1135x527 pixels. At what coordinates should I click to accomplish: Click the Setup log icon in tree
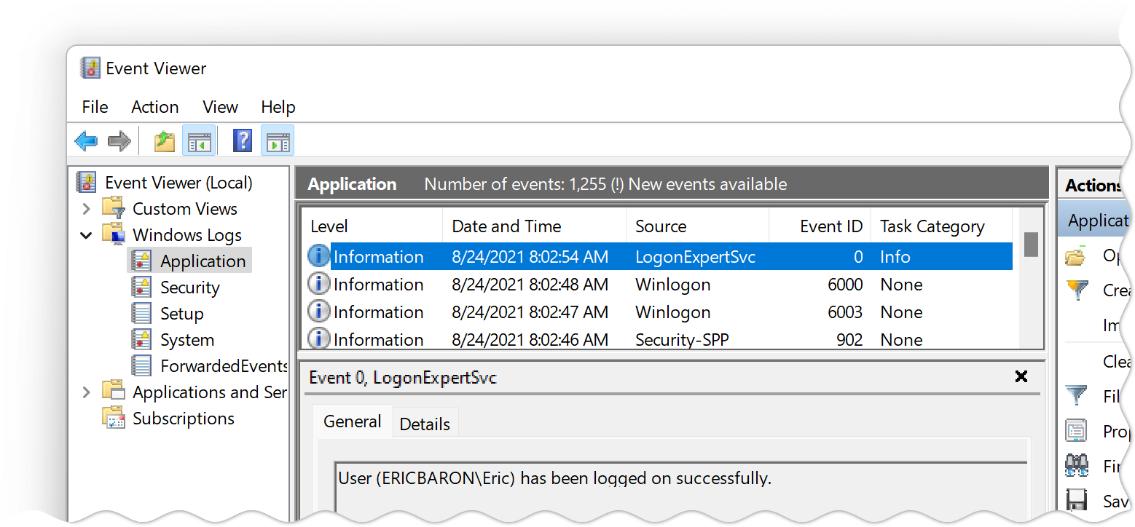point(141,313)
